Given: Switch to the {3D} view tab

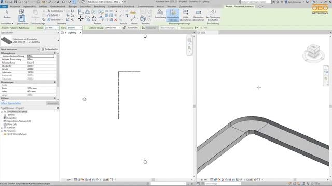Looking at the screenshot, I should pyautogui.click(x=203, y=33).
